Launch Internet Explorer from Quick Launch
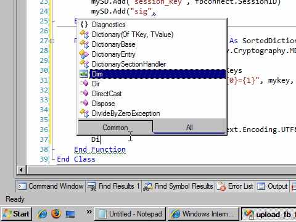 coord(43,214)
